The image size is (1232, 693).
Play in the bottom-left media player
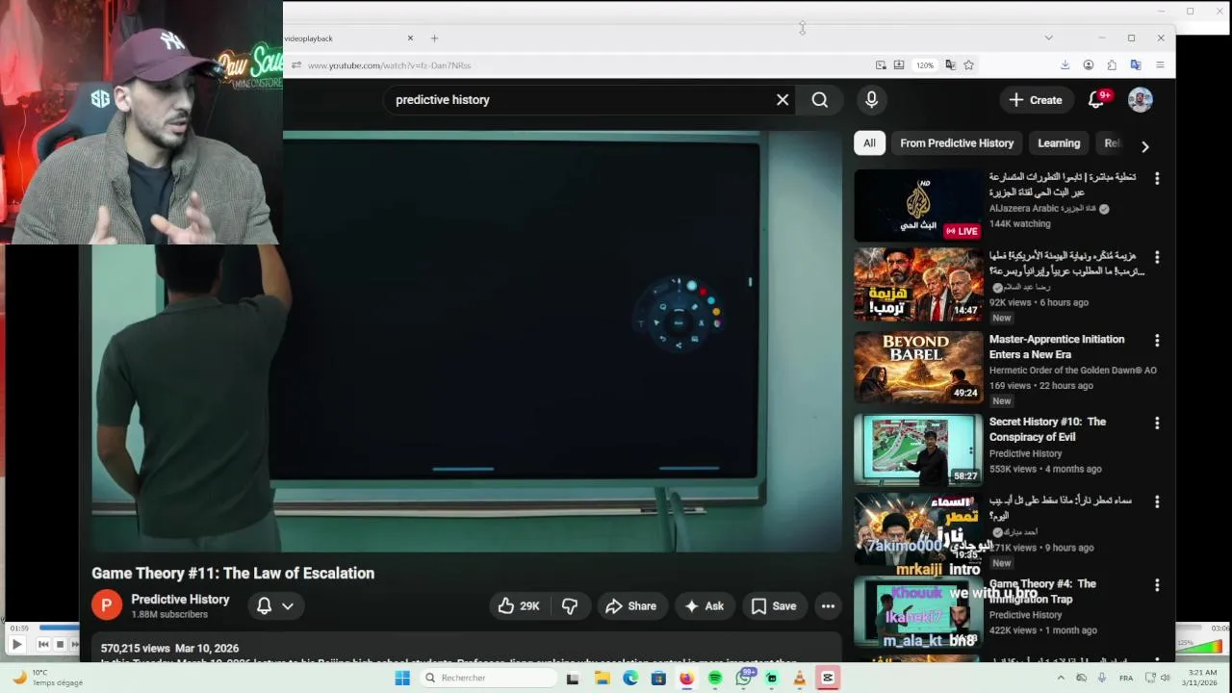click(x=16, y=644)
